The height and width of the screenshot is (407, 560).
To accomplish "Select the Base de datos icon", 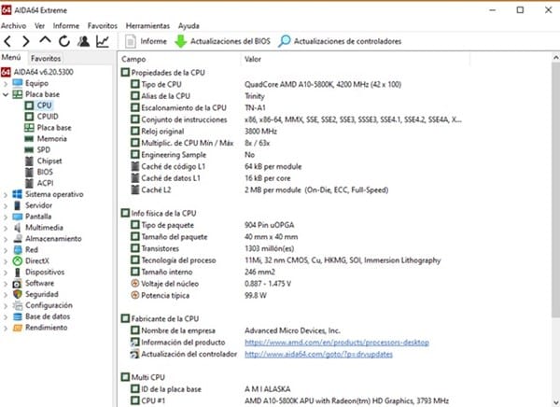I will pos(17,316).
